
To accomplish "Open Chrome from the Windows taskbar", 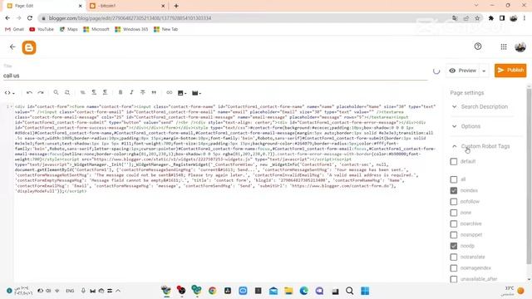I will [x=213, y=291].
